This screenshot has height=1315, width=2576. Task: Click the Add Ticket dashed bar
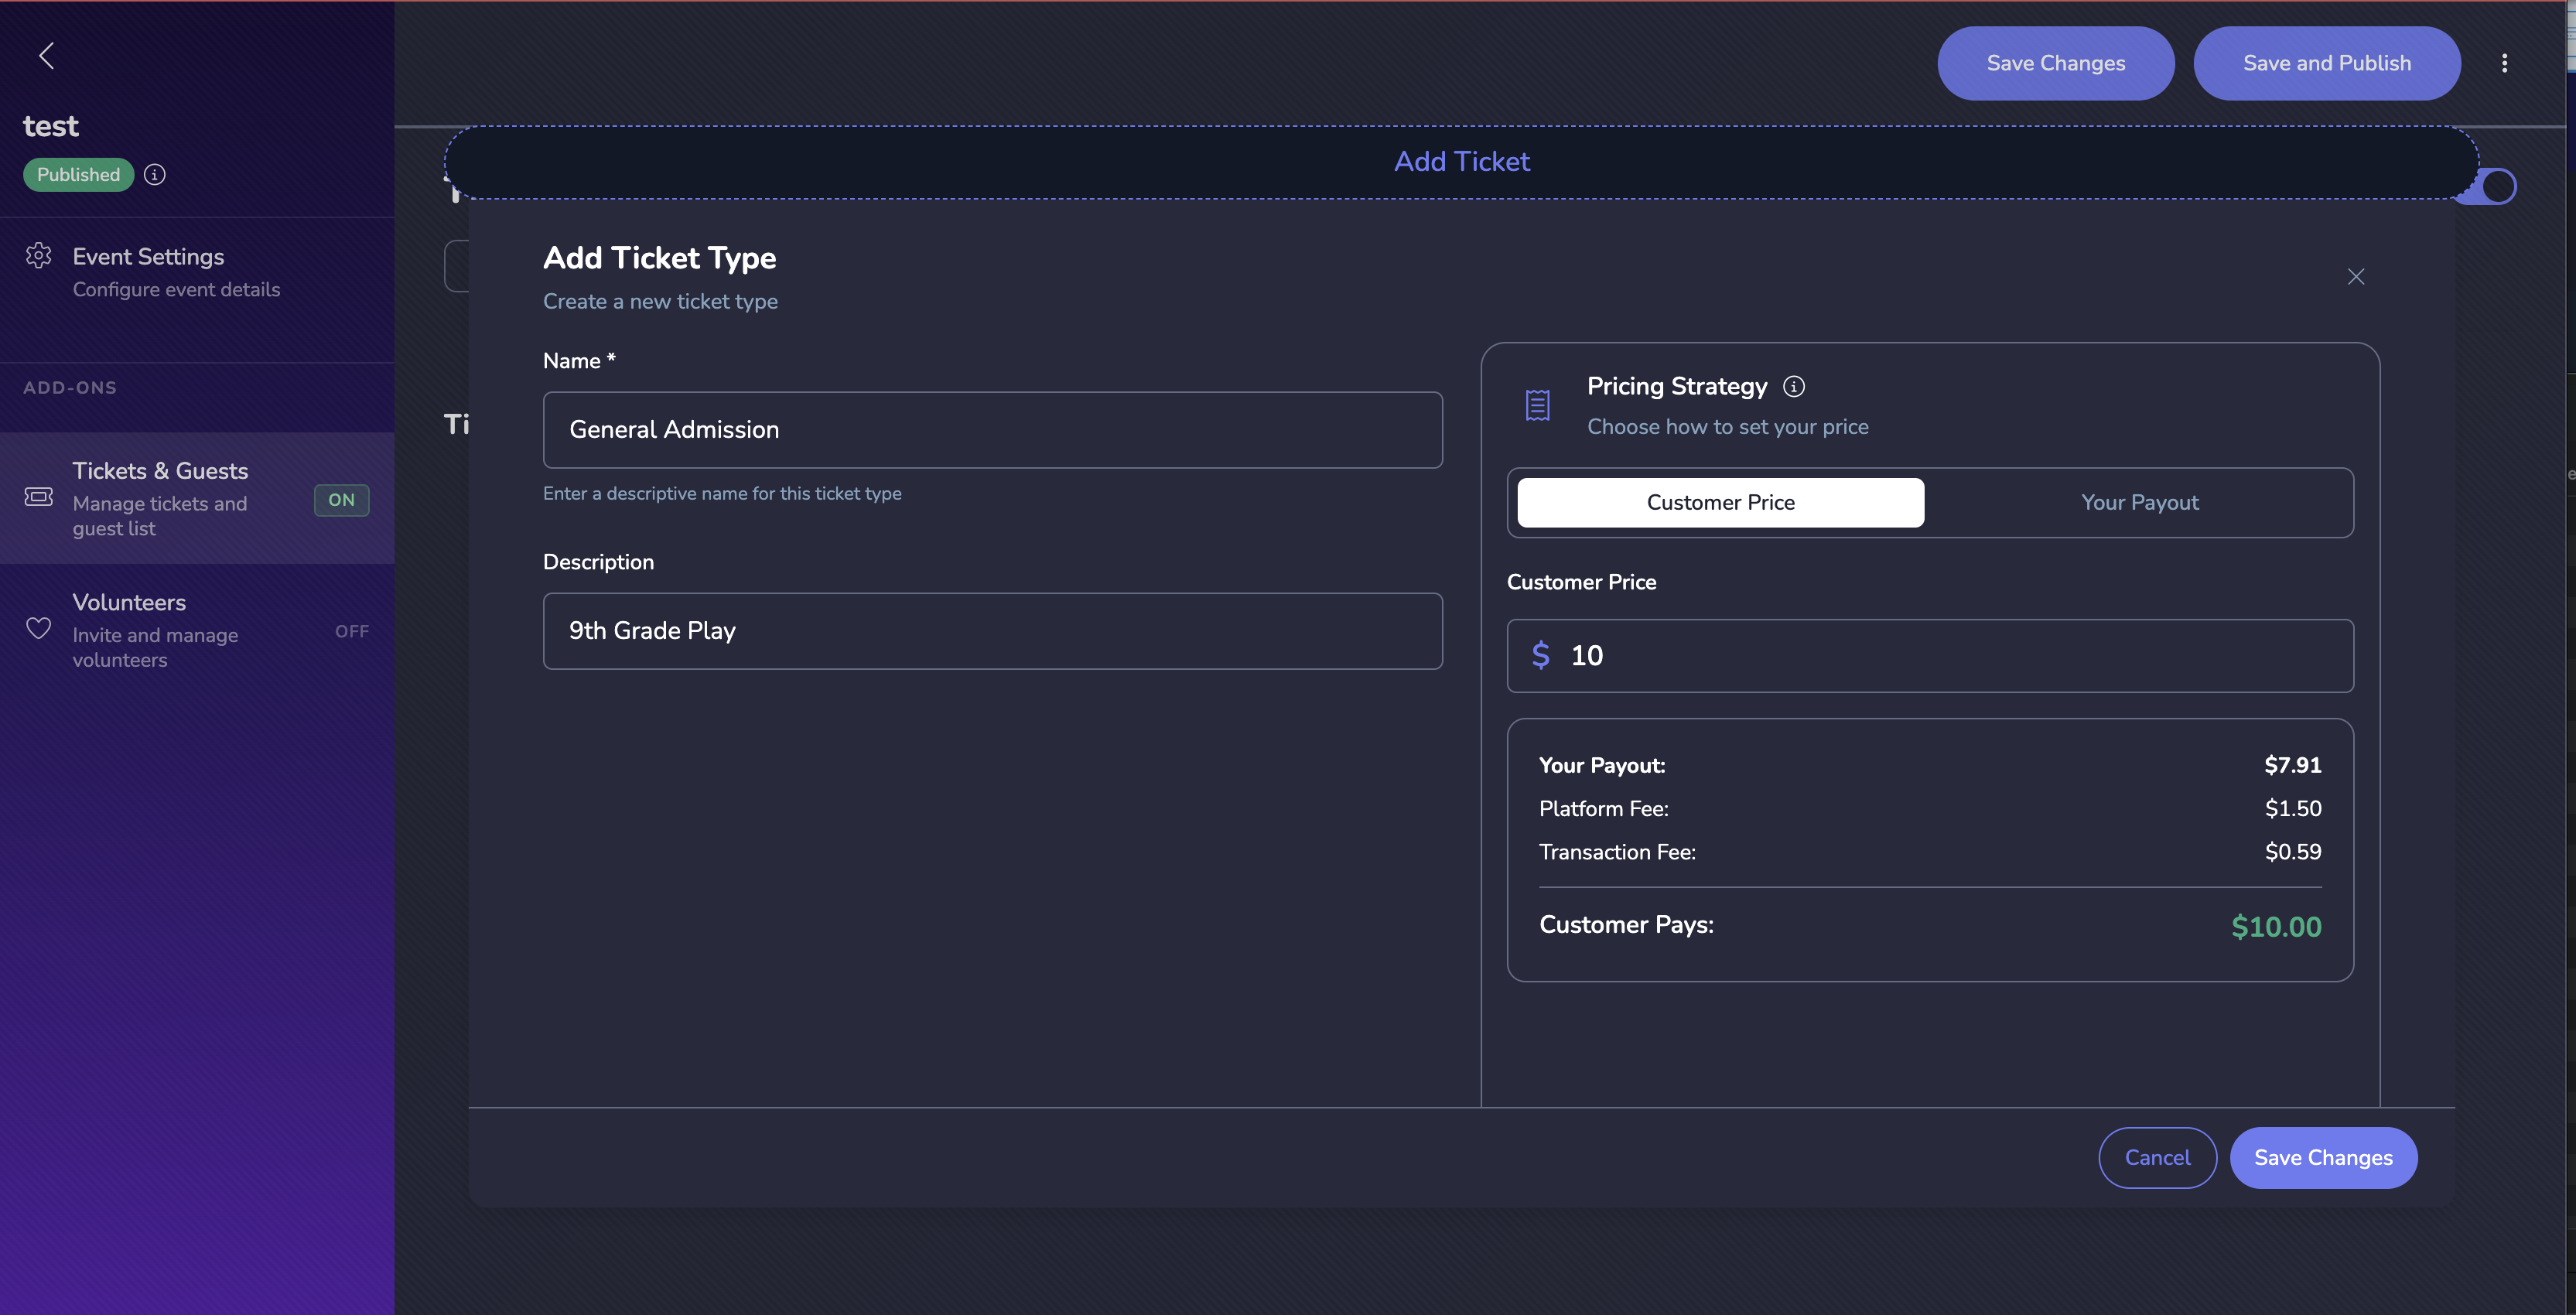(x=1461, y=162)
